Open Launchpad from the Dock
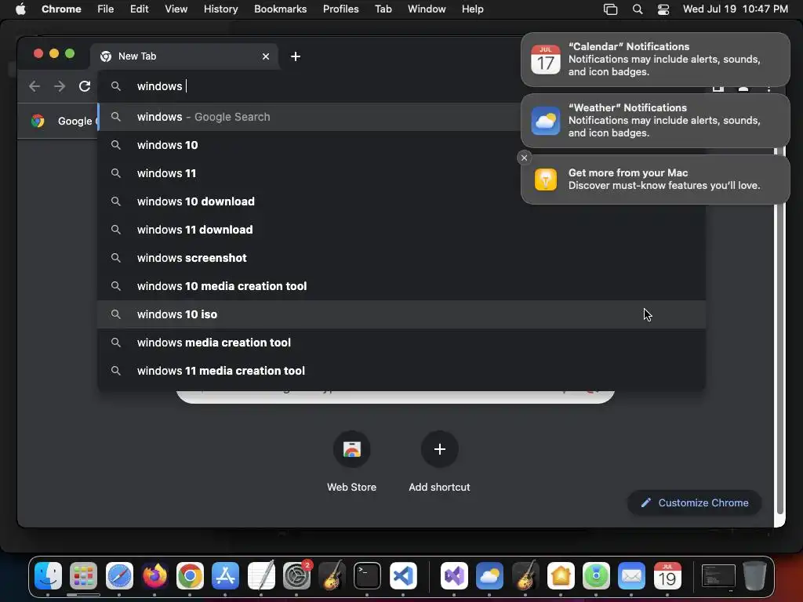 (x=83, y=576)
